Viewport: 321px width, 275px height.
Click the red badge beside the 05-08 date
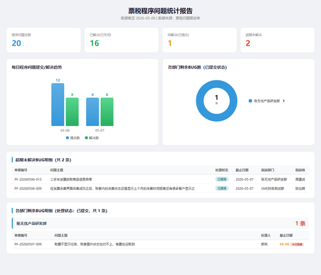[297, 244]
